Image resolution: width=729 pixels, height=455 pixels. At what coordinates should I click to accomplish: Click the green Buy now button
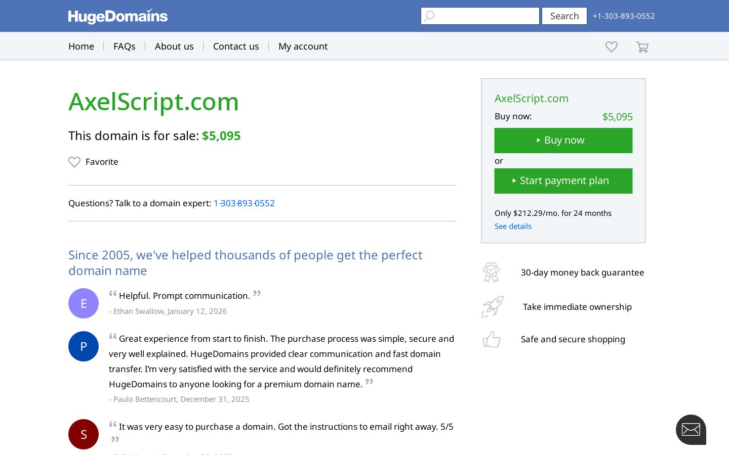[x=563, y=141]
